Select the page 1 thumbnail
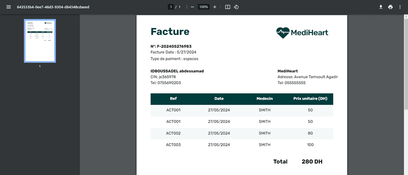Viewport: 408px width, 175px height. (x=40, y=41)
